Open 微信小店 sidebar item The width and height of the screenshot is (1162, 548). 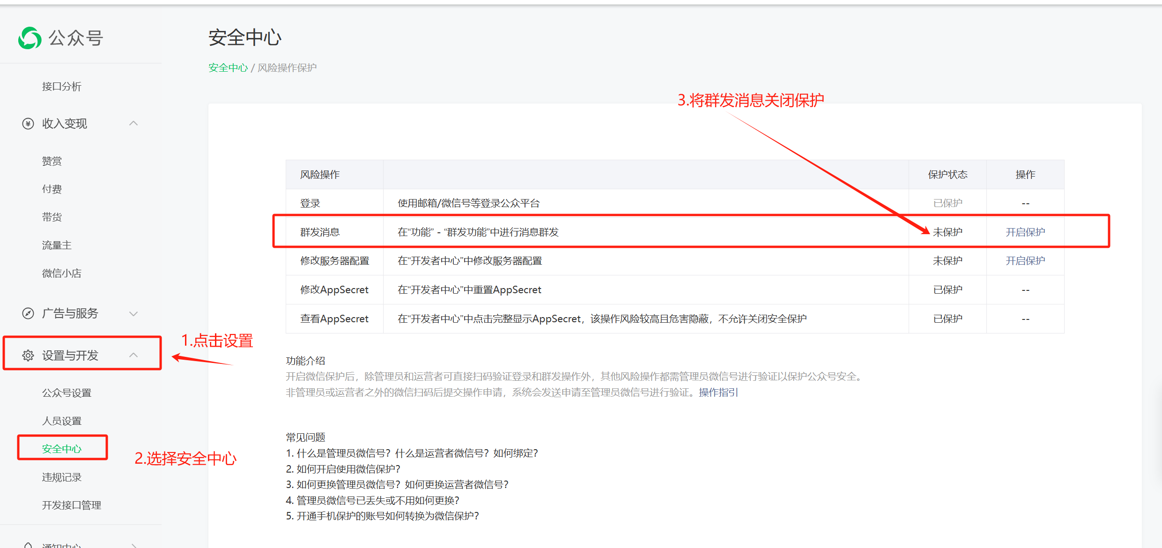point(62,273)
